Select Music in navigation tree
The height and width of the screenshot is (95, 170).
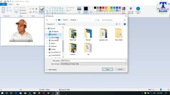click(x=53, y=43)
